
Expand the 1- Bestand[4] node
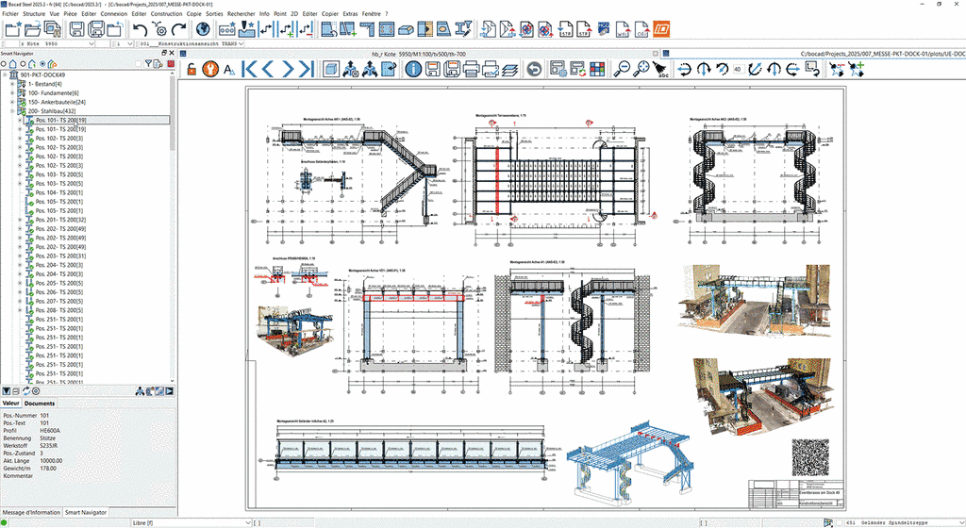click(12, 84)
